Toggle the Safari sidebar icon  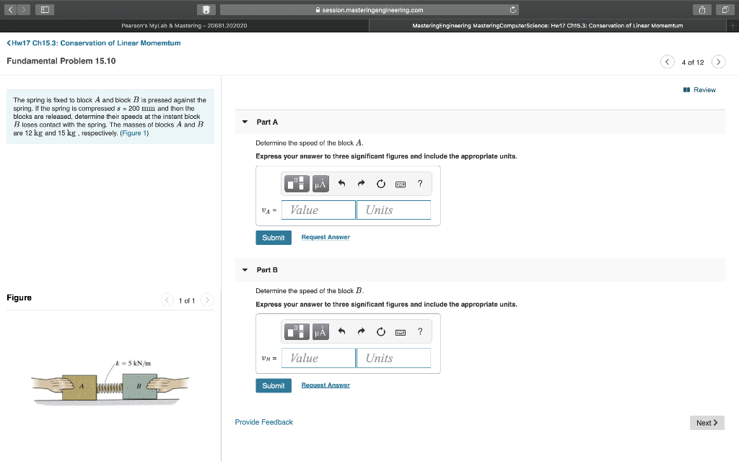click(43, 9)
